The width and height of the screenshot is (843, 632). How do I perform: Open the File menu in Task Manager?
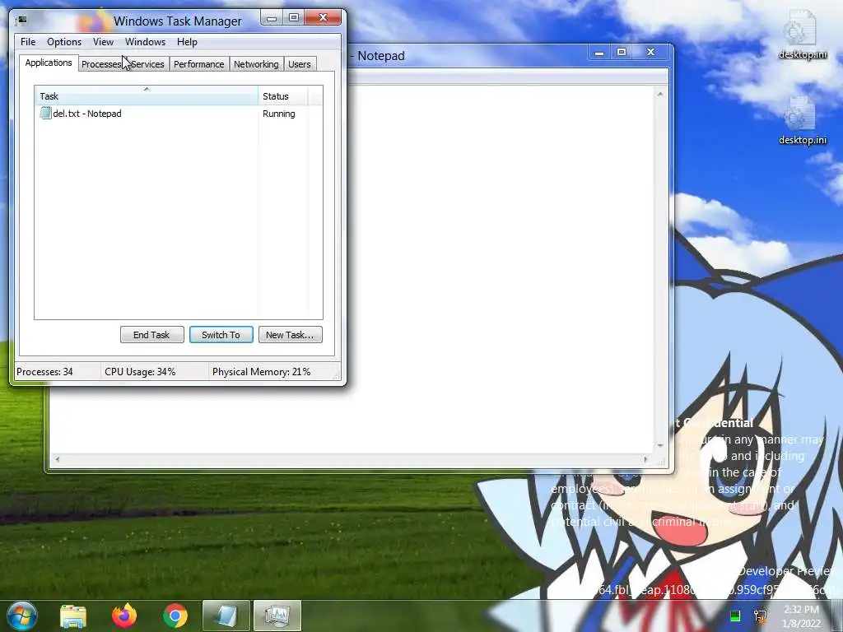pos(28,42)
